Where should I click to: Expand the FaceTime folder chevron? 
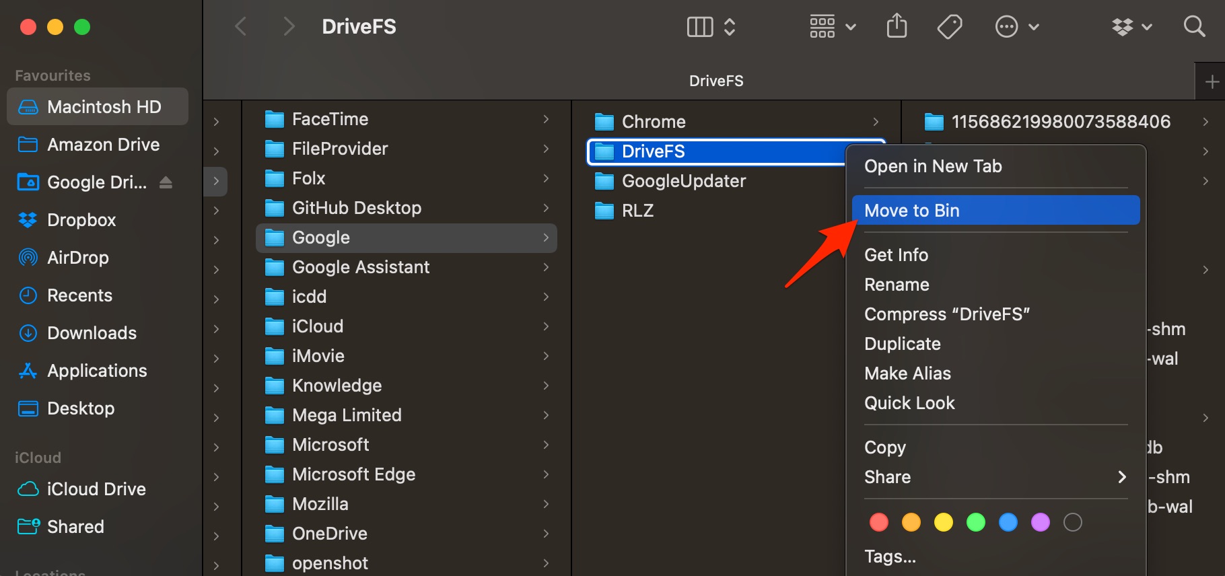[x=546, y=119]
